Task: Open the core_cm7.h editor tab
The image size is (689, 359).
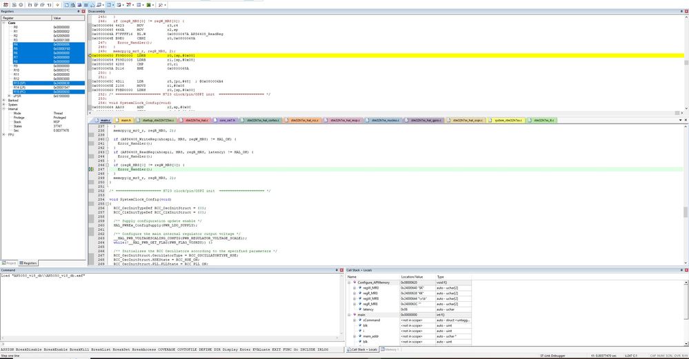Action: tap(226, 121)
